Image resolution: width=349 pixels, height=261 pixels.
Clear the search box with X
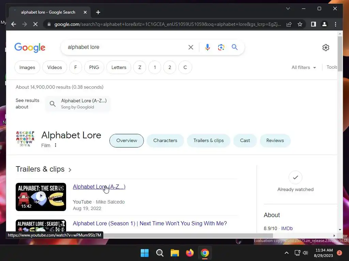tap(191, 47)
